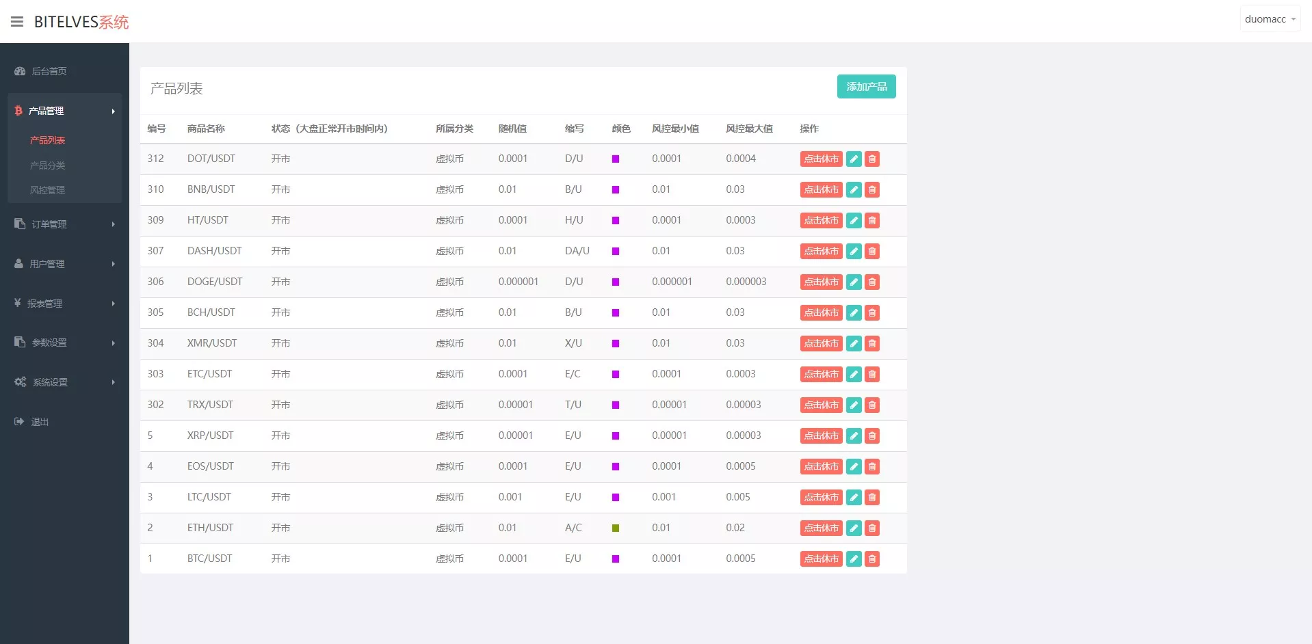Image resolution: width=1312 pixels, height=644 pixels.
Task: Click the 添加产品 button to add product
Action: 865,86
